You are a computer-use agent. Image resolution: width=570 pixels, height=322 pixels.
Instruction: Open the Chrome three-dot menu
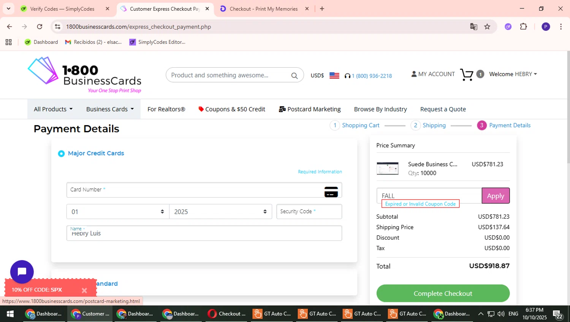tap(561, 27)
